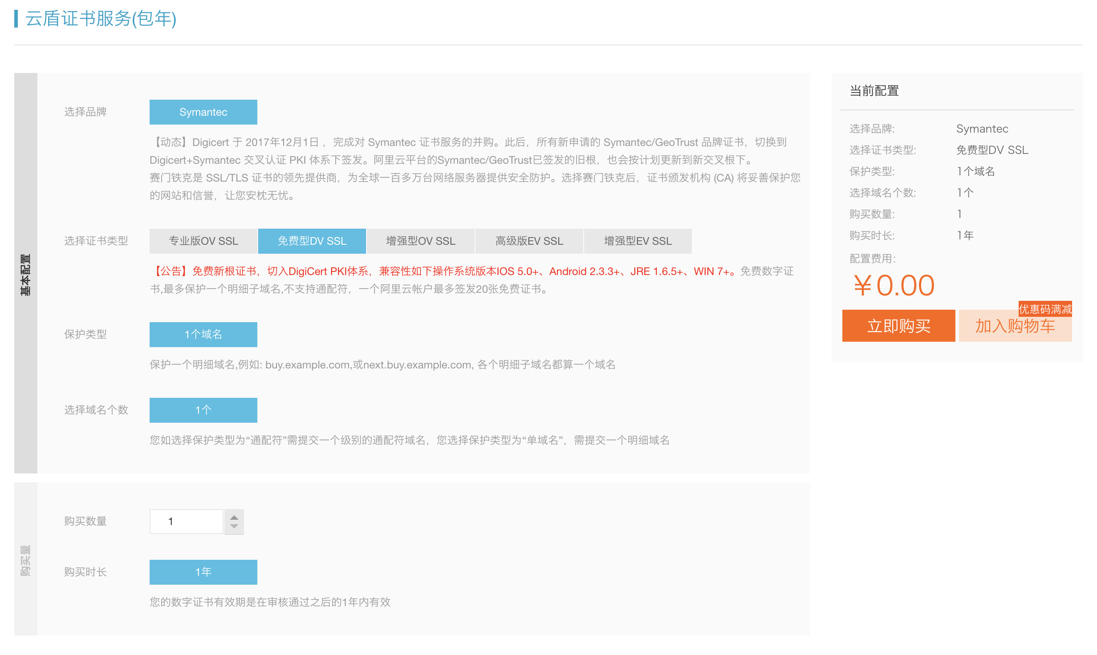
Task: Click the 立即购买 button
Action: [898, 326]
